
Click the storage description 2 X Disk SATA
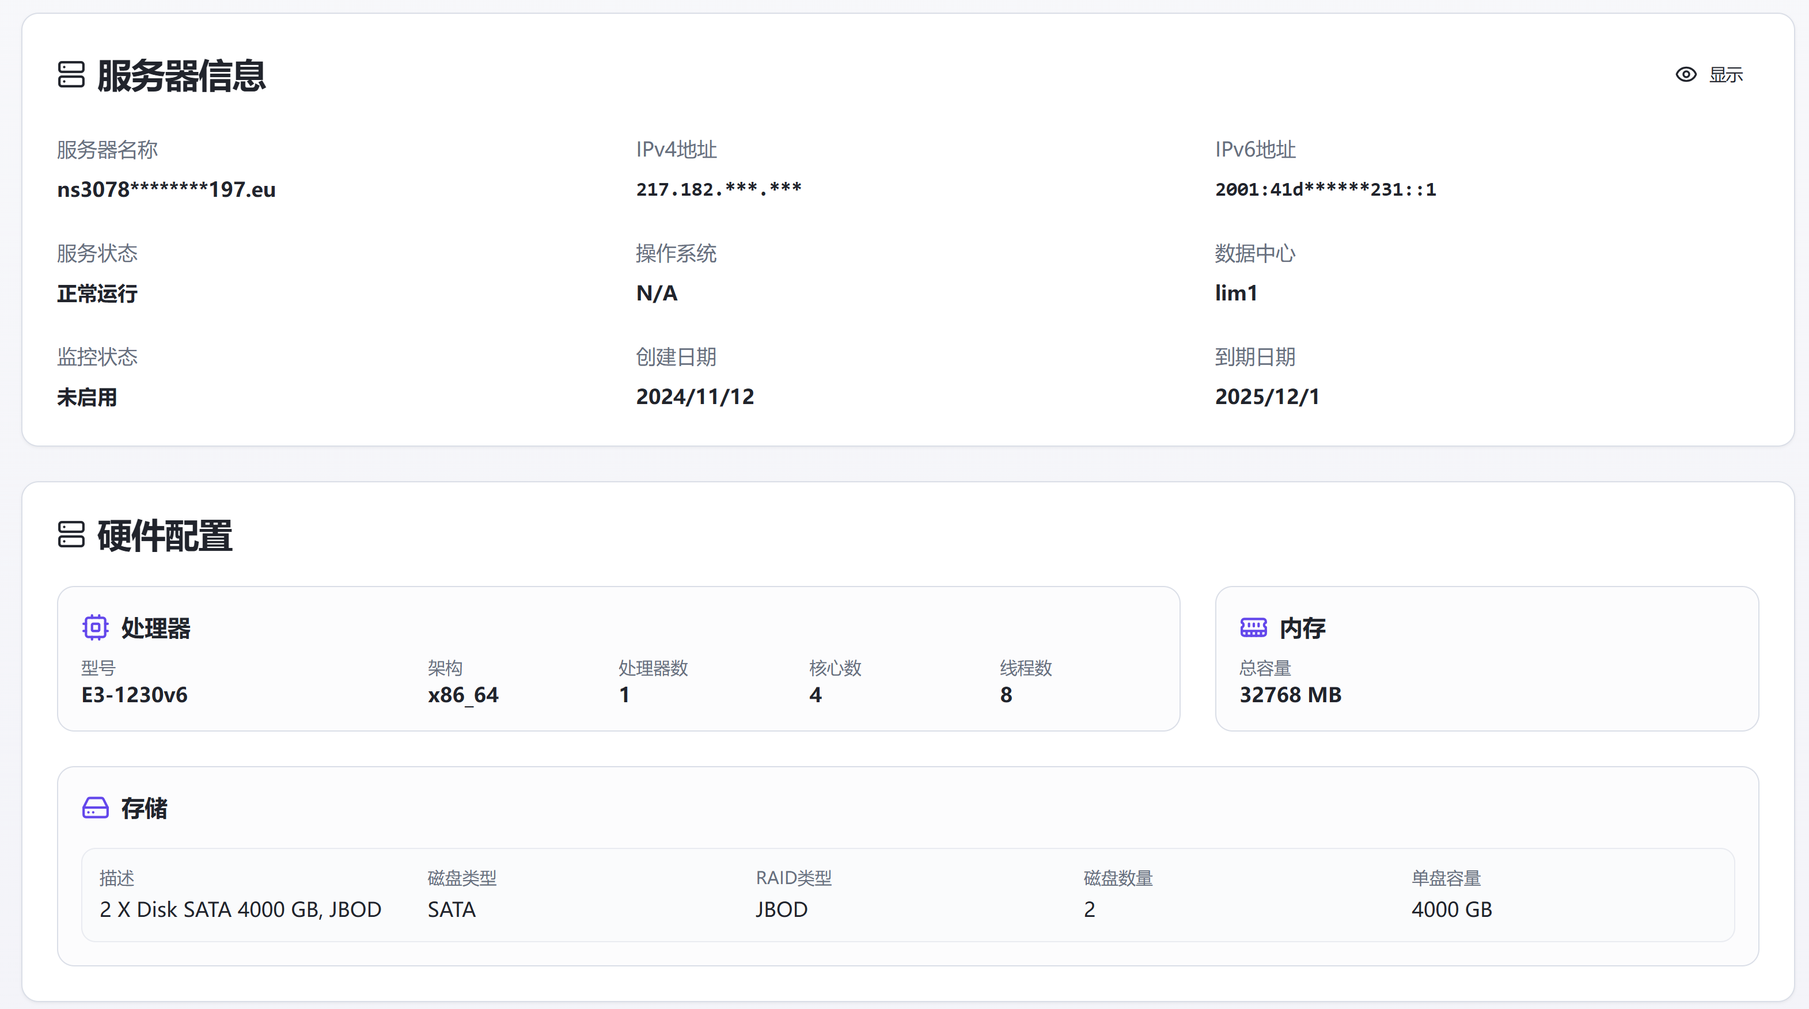click(x=240, y=909)
